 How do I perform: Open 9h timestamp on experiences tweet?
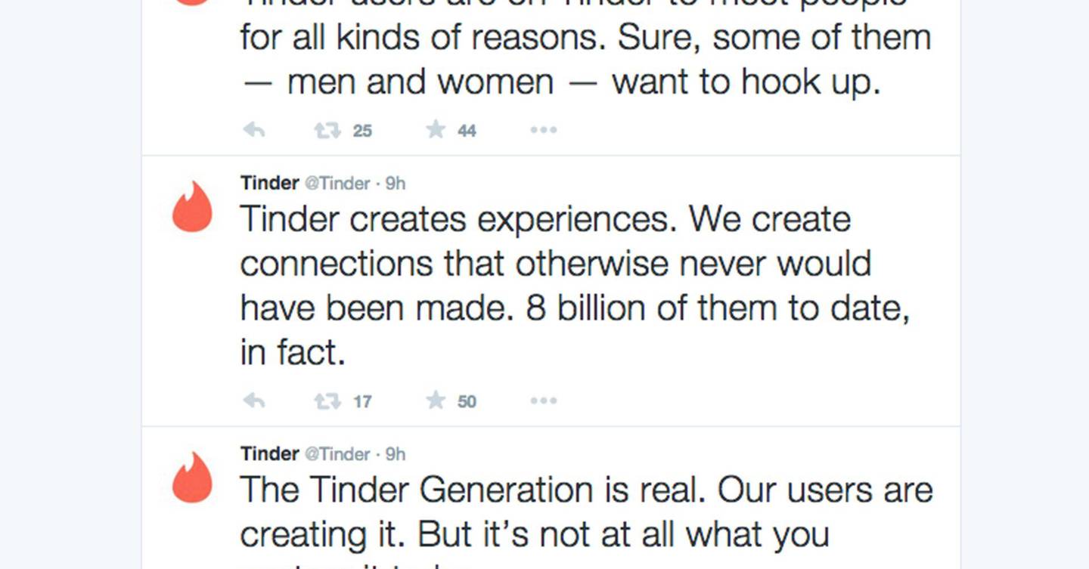(396, 184)
